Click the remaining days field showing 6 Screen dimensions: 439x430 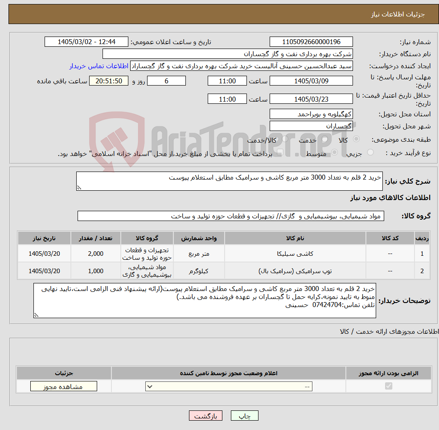pyautogui.click(x=166, y=81)
